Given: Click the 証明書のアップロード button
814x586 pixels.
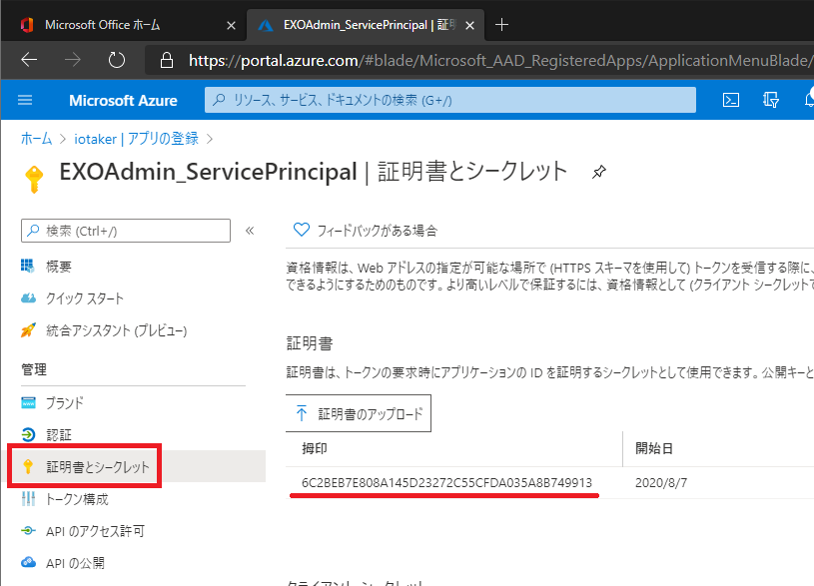Looking at the screenshot, I should [360, 413].
